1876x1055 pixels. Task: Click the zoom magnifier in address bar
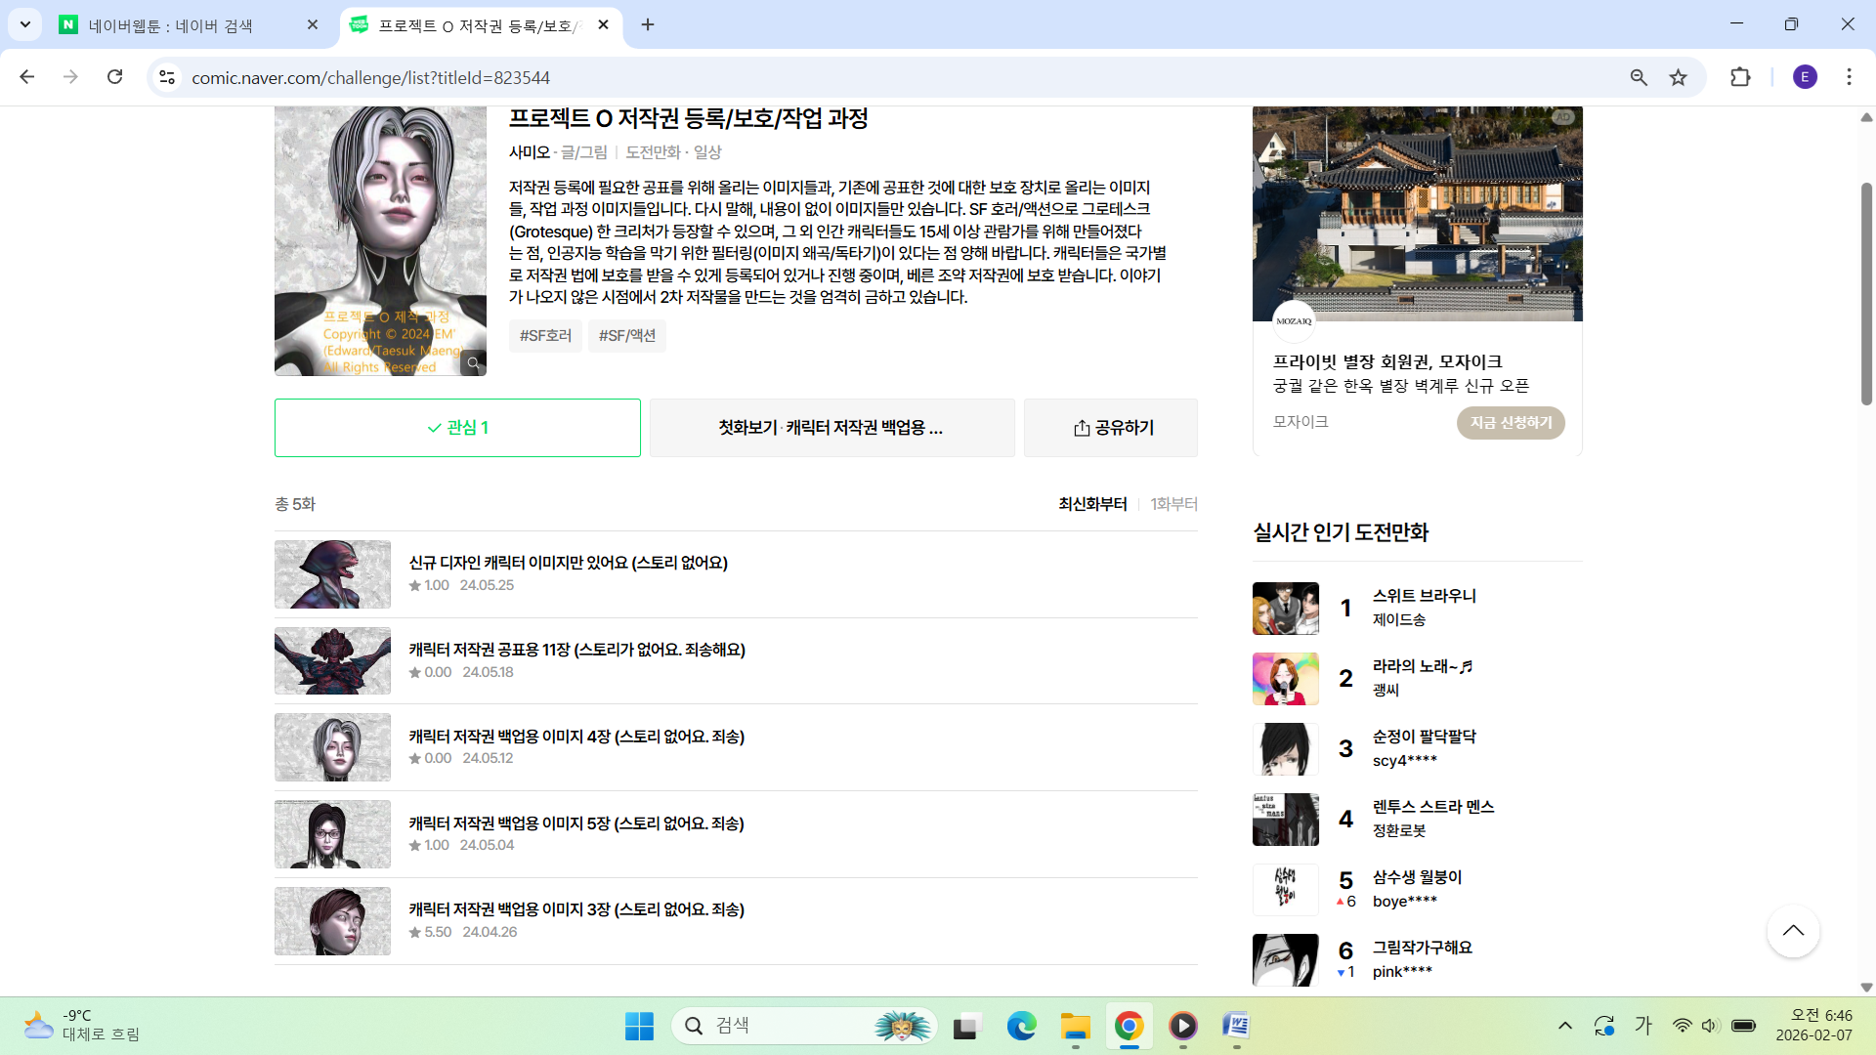click(x=1639, y=77)
